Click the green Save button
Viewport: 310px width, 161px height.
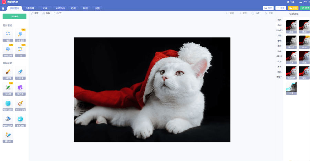point(305,8)
